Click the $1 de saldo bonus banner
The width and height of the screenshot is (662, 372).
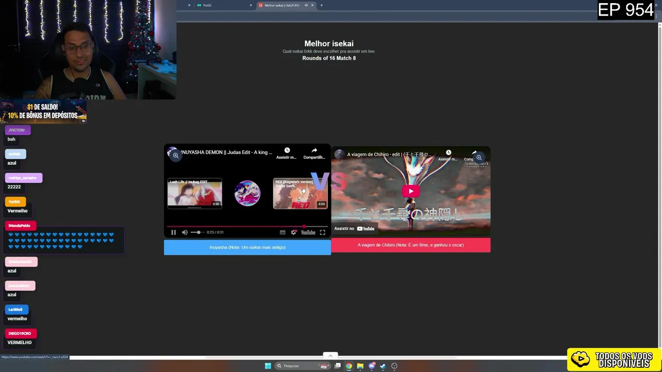pos(43,112)
